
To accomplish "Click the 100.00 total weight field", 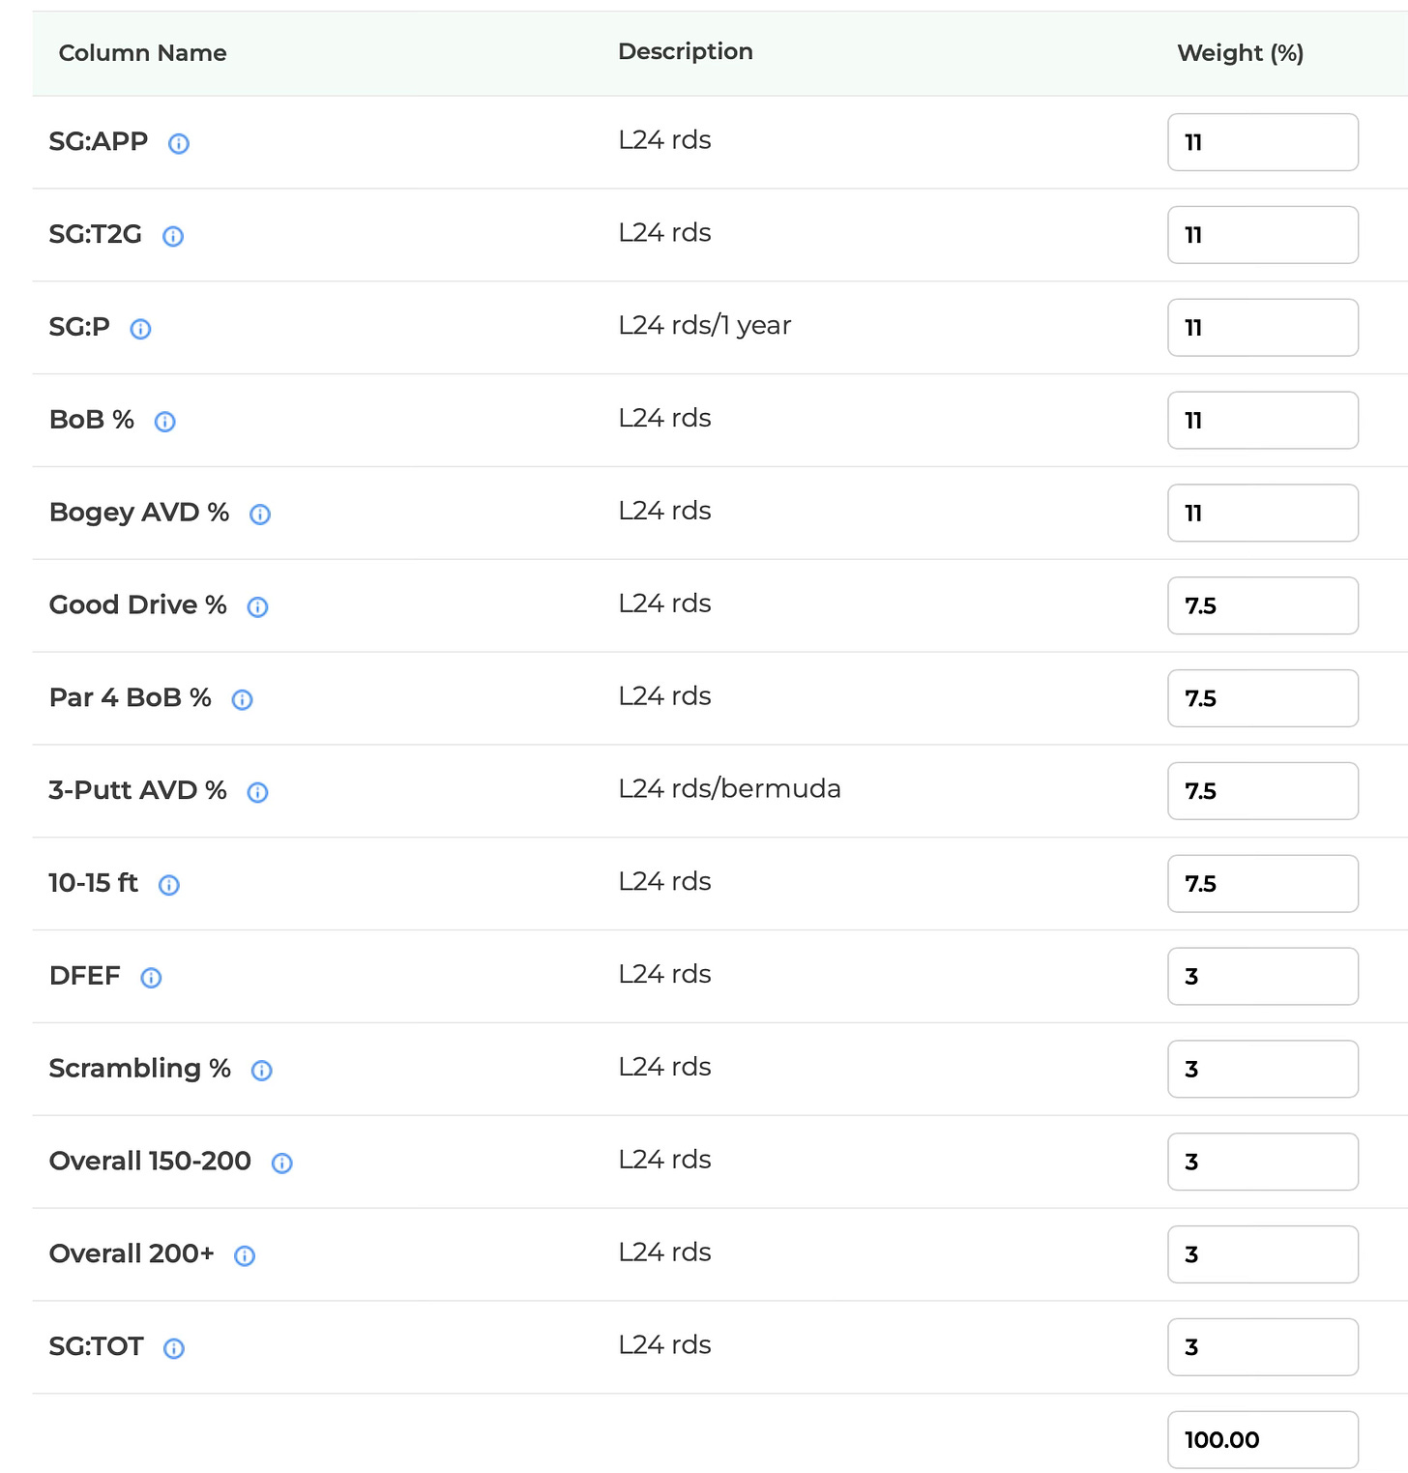I will pyautogui.click(x=1263, y=1439).
